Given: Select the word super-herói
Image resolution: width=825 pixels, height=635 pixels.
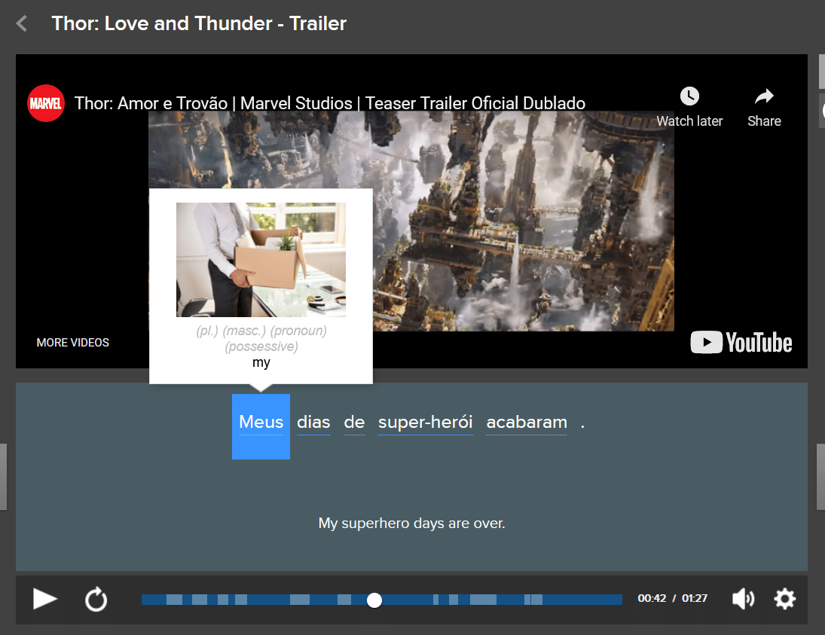Looking at the screenshot, I should [x=425, y=423].
